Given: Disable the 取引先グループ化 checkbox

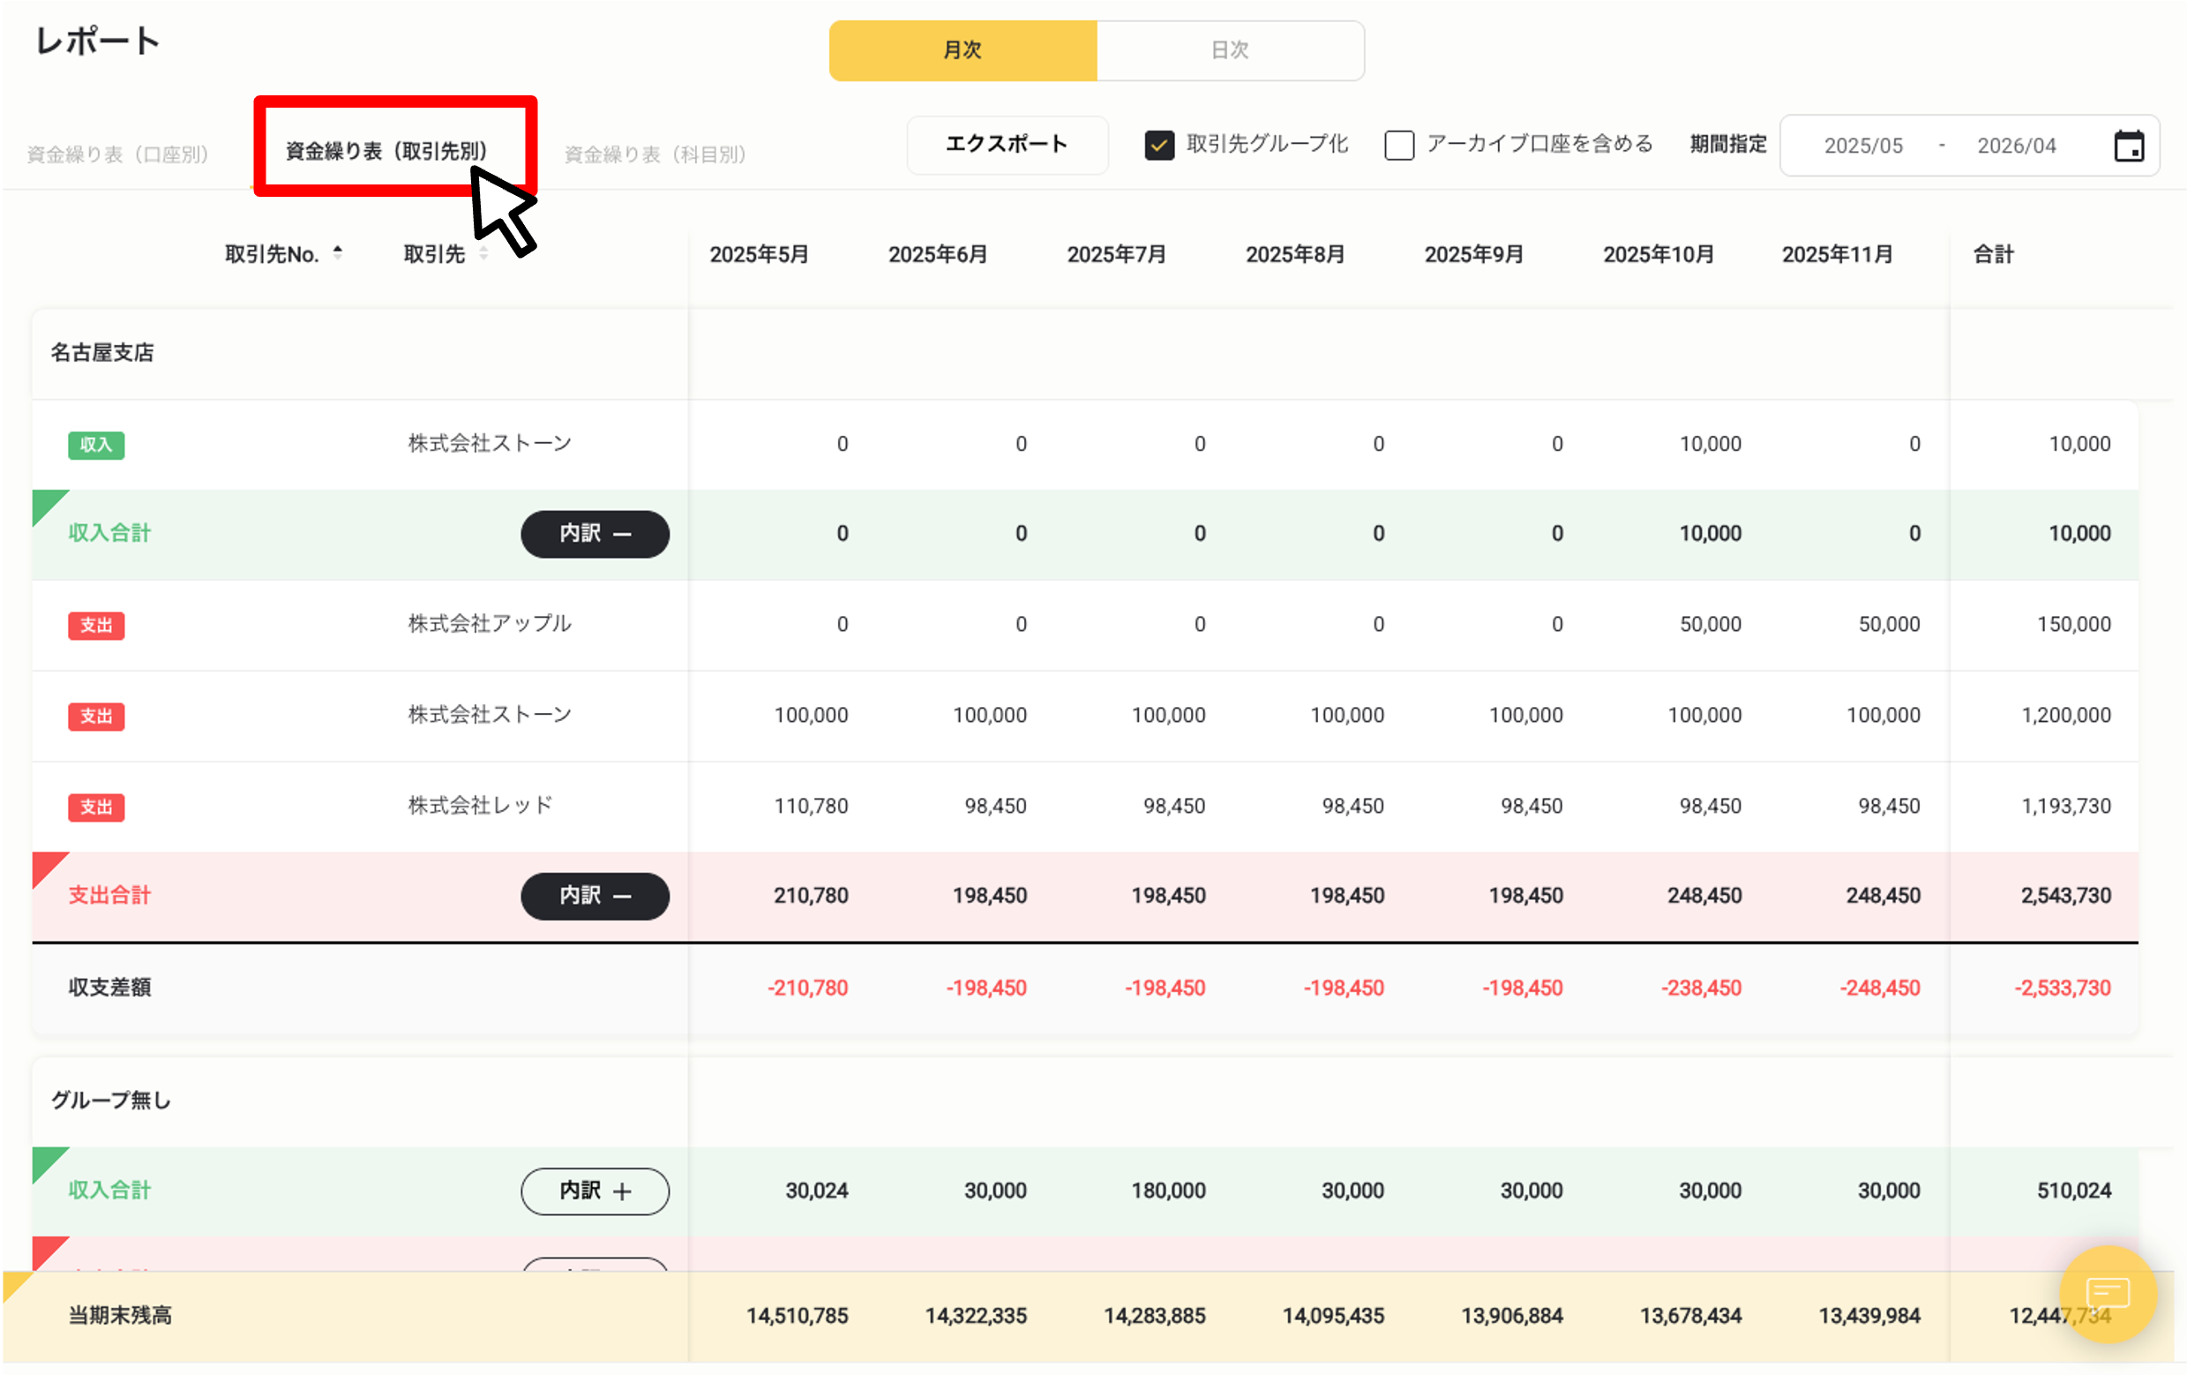Looking at the screenshot, I should click(1159, 144).
